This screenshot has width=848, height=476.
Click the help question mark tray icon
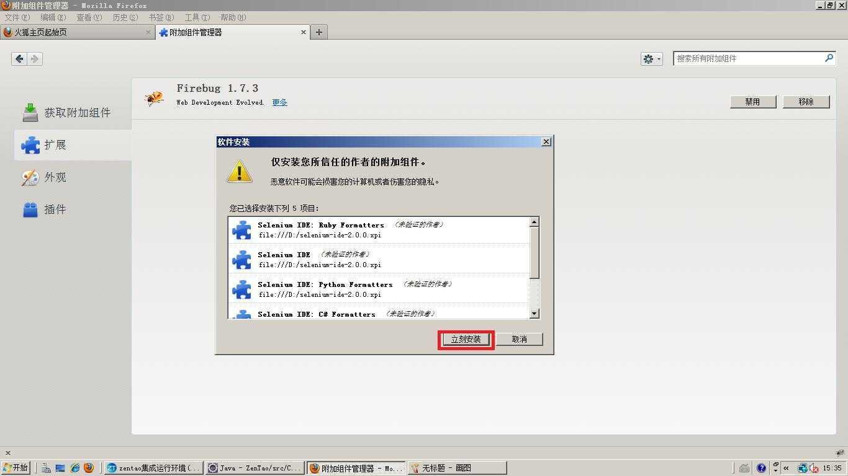coord(762,468)
